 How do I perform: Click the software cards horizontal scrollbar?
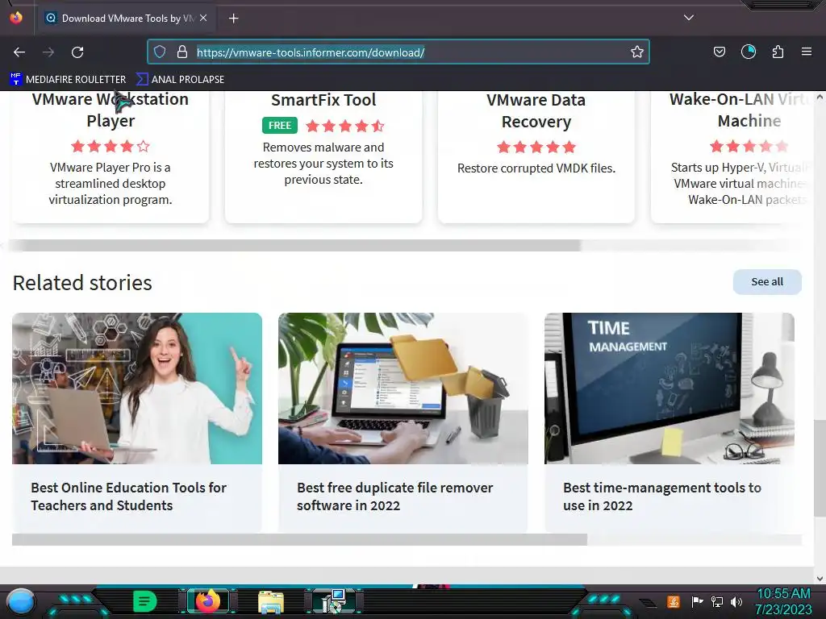point(295,245)
